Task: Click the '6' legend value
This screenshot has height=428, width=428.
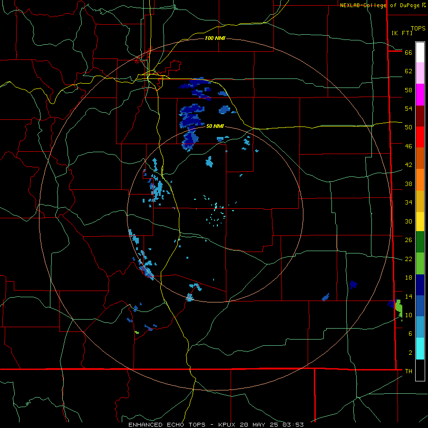Action: click(410, 333)
